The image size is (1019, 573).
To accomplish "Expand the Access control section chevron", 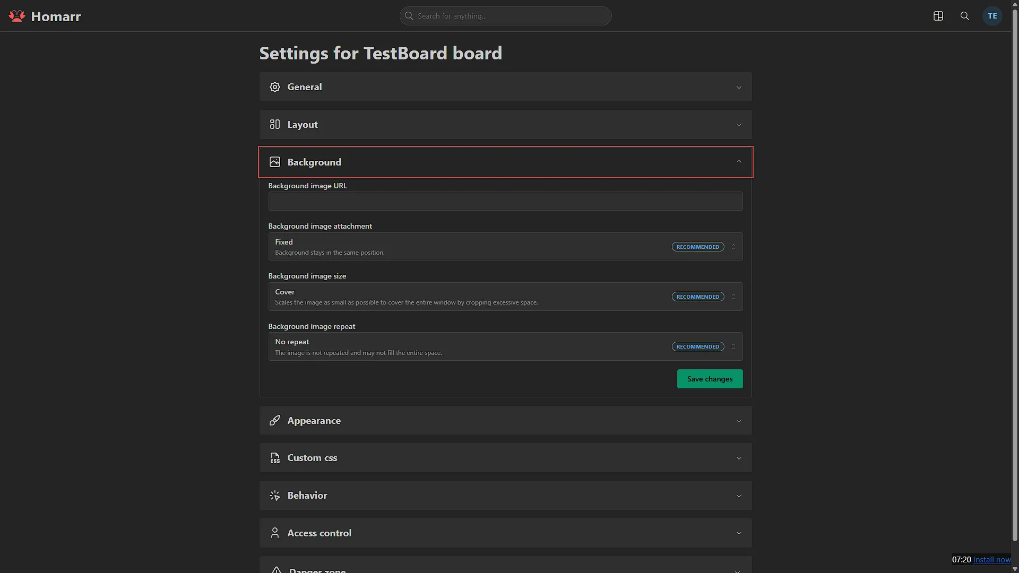I will tap(739, 533).
